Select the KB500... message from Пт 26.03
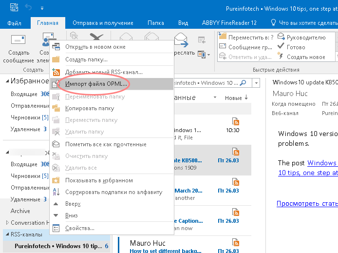 tap(212, 160)
